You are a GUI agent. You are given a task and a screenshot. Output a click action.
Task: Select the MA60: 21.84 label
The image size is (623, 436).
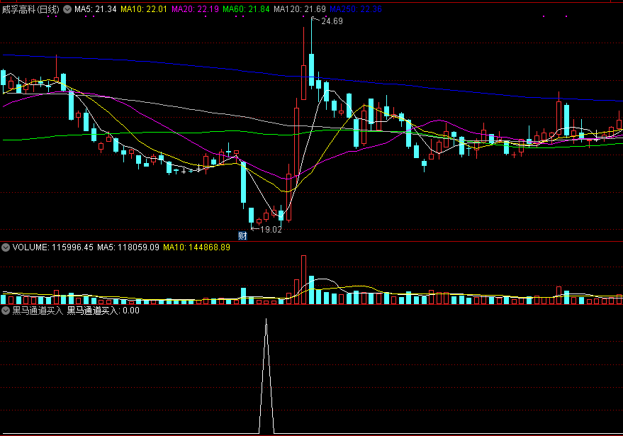pos(246,9)
